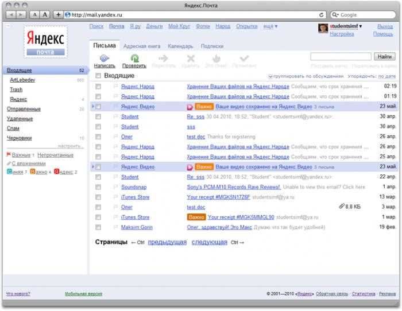Viewport: 402px width, 311px height.
Task: Click the video play icon in Яндекс.Видео message
Action: (191, 107)
